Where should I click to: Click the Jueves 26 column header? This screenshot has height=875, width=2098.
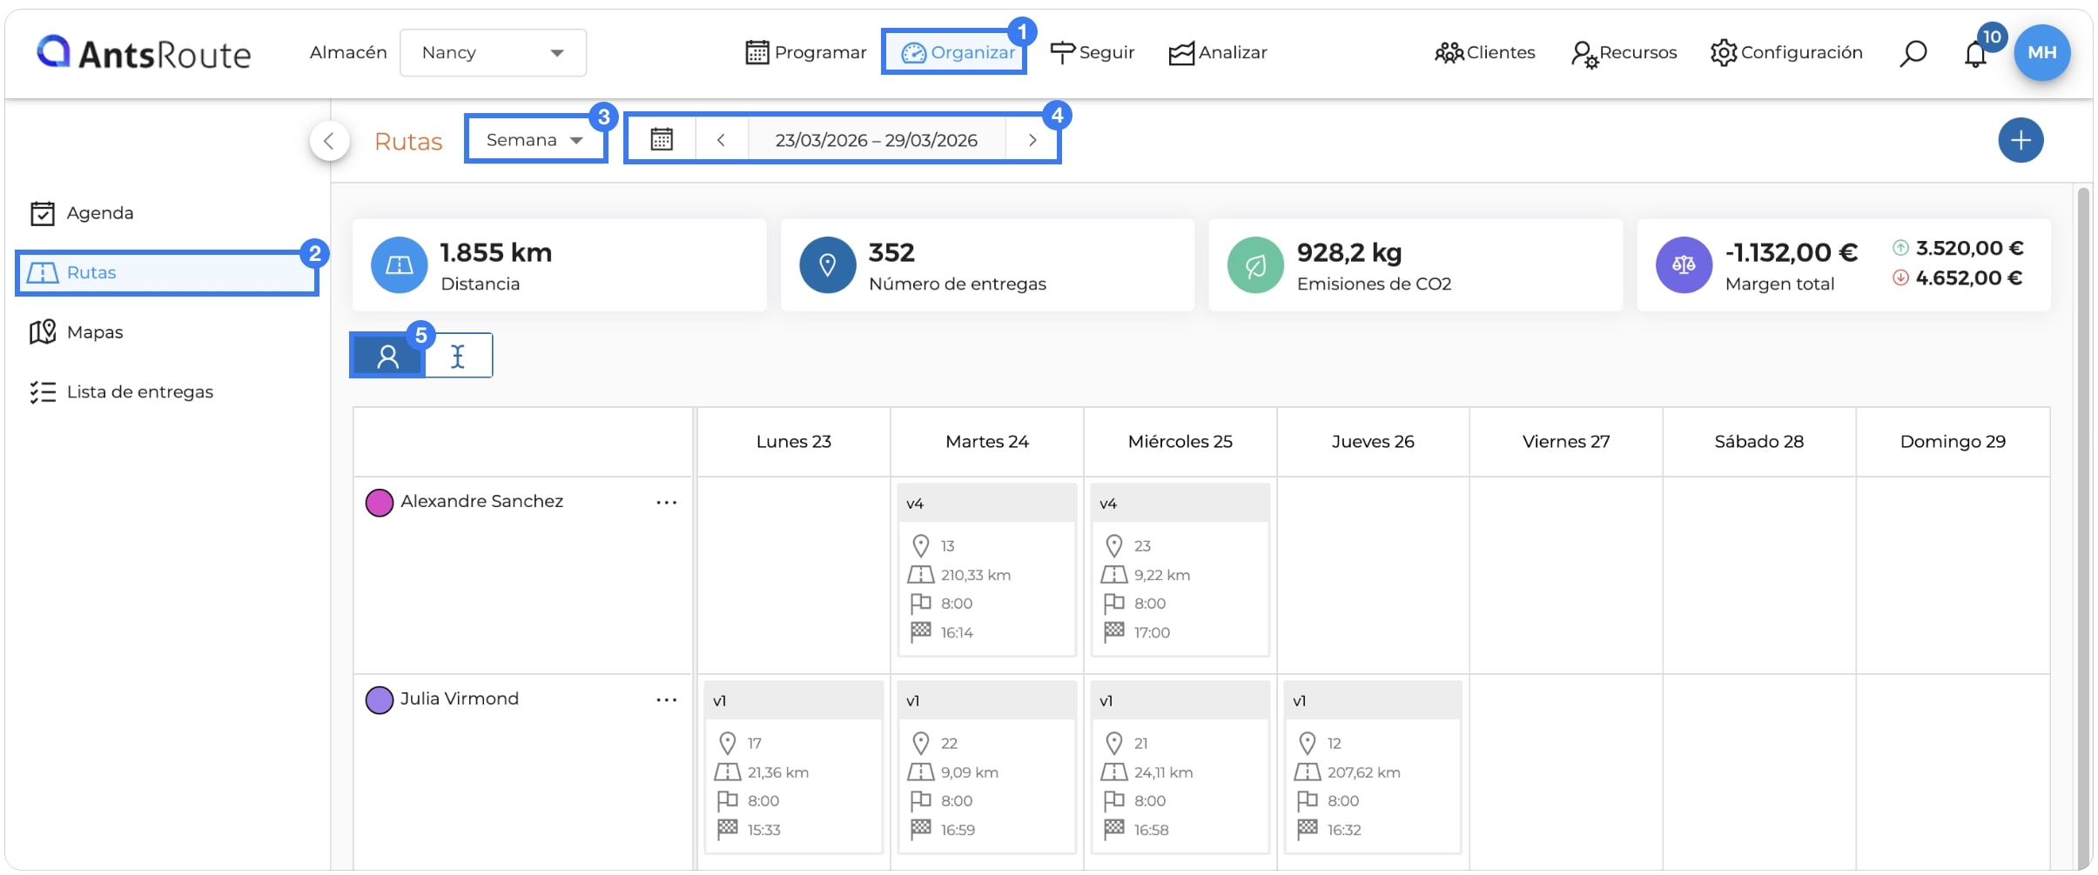(x=1373, y=442)
